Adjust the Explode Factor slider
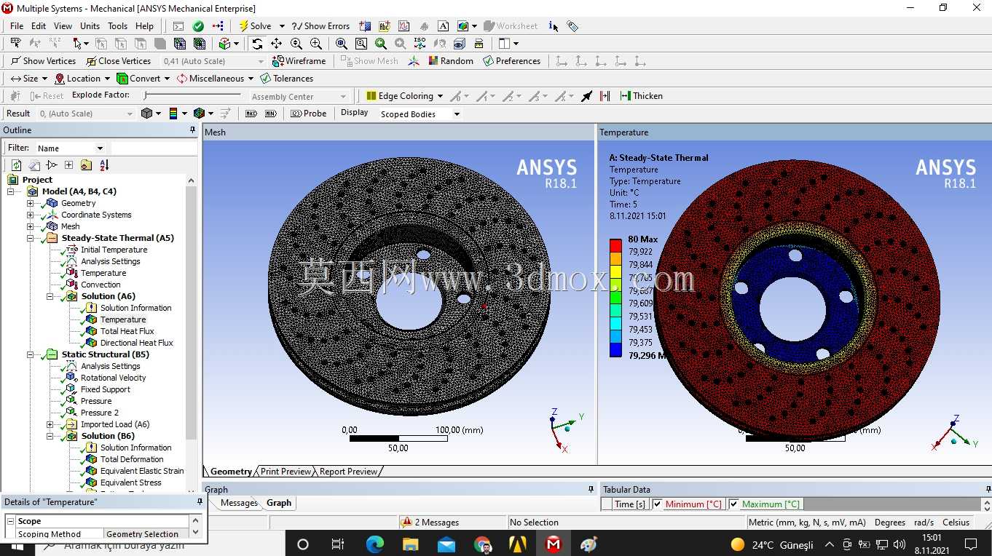The image size is (992, 556). coord(192,95)
